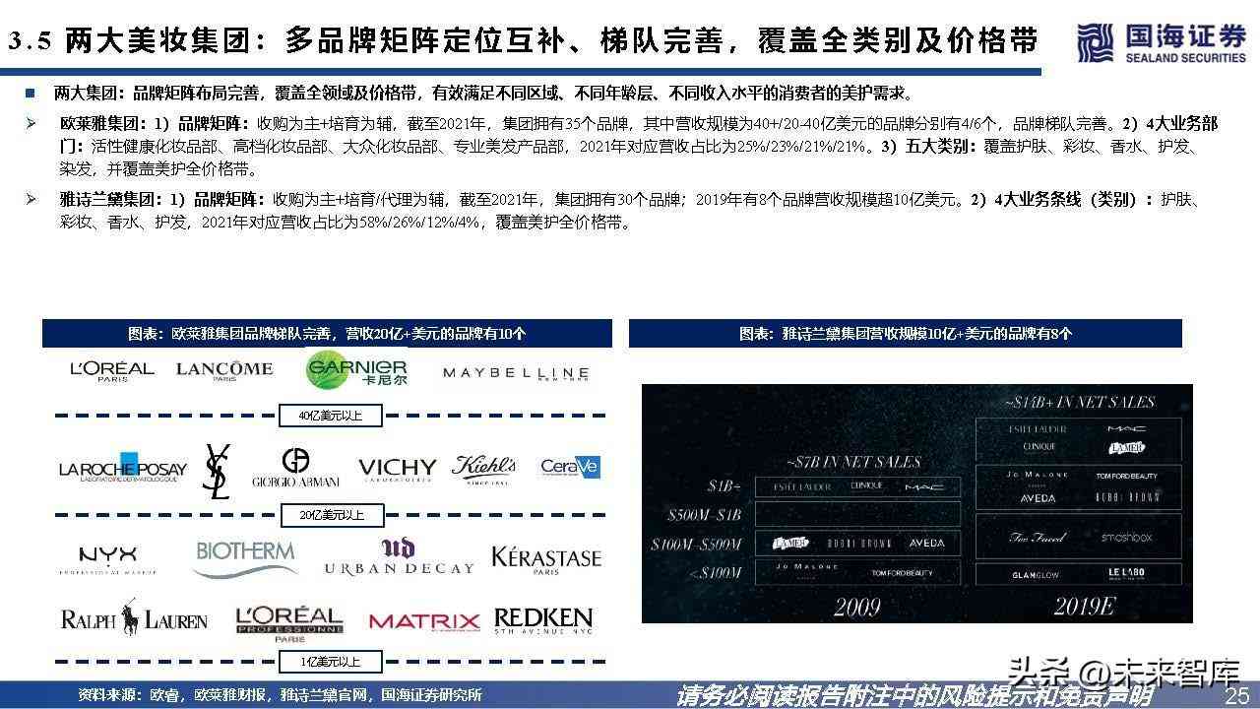The height and width of the screenshot is (709, 1260).
Task: Click the 20亿美元以上 label box
Action: 330,515
